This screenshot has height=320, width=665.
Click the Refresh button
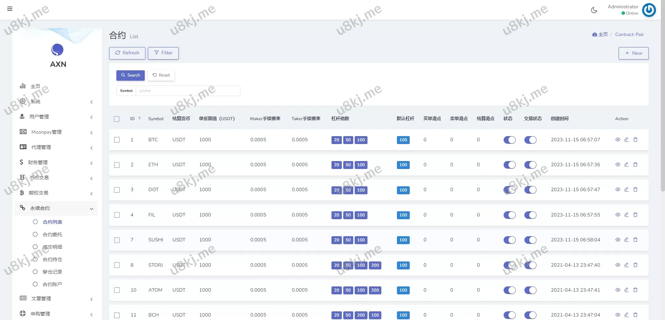[x=127, y=53]
